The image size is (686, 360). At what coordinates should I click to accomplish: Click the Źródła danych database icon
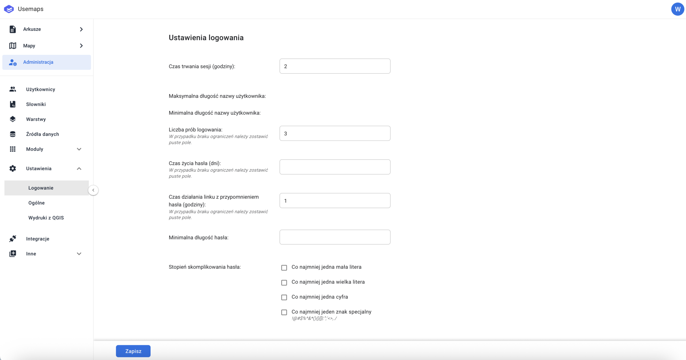[13, 134]
